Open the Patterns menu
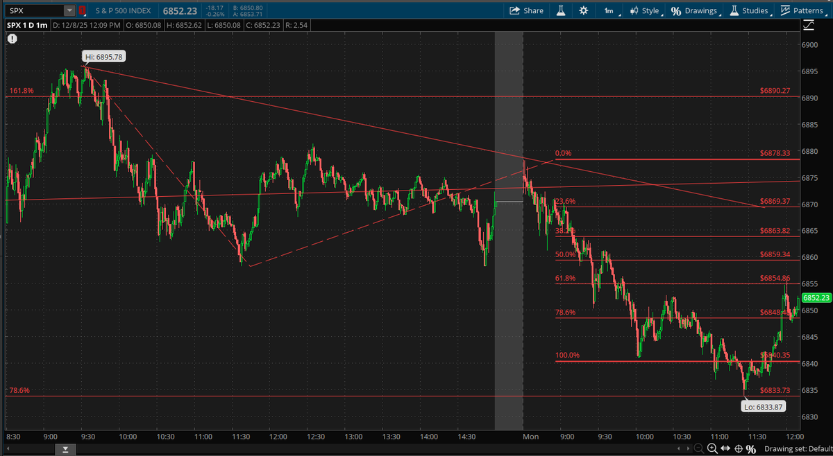833x456 pixels. point(802,10)
